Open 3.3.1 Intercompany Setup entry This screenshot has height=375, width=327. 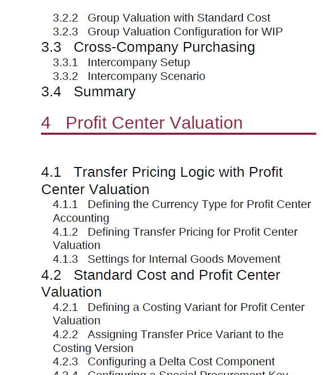point(121,62)
